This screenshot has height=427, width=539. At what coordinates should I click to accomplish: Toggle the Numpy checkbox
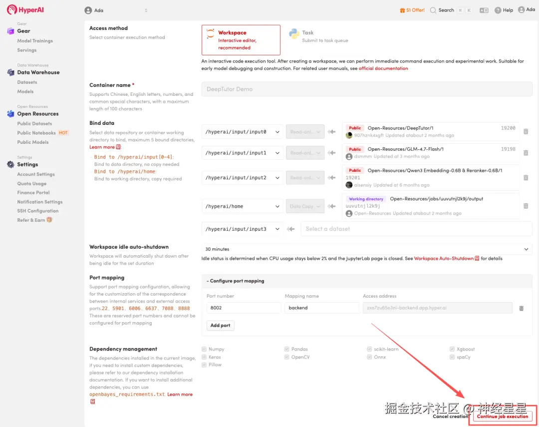coord(204,349)
